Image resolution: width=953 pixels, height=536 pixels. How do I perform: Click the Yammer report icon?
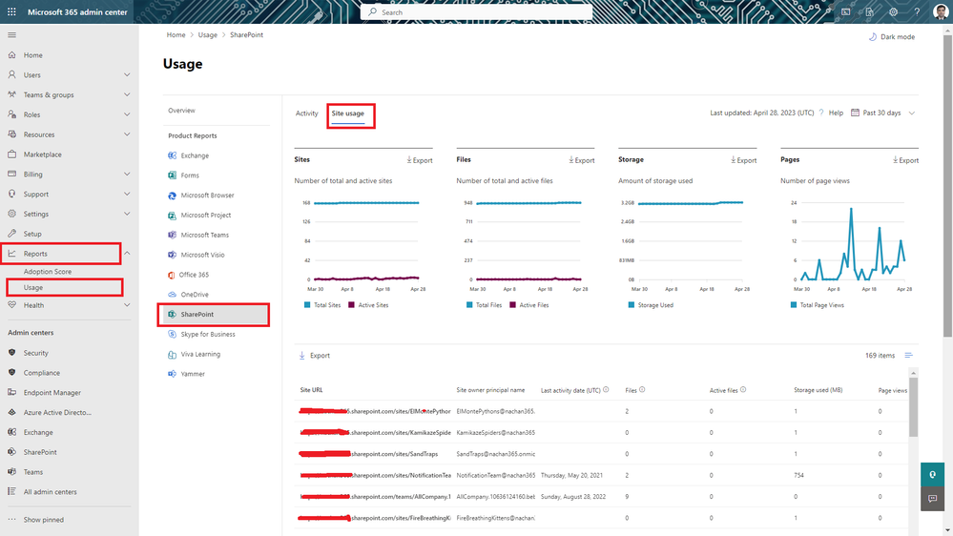(172, 374)
